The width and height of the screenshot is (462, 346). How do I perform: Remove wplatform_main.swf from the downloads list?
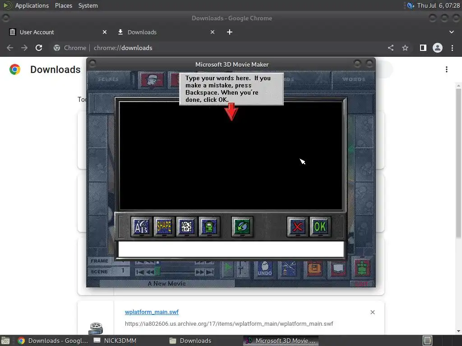point(372,312)
